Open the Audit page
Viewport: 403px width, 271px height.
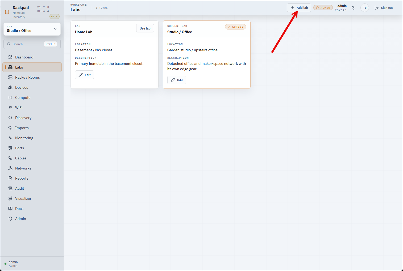(32, 188)
